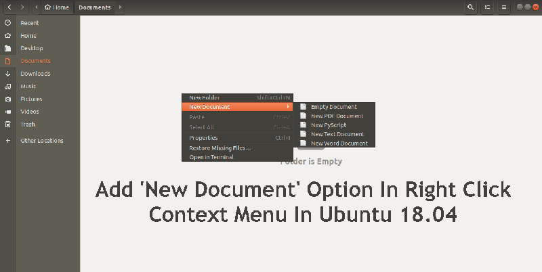The width and height of the screenshot is (542, 272).
Task: Click the New Text Document file icon
Action: [303, 133]
